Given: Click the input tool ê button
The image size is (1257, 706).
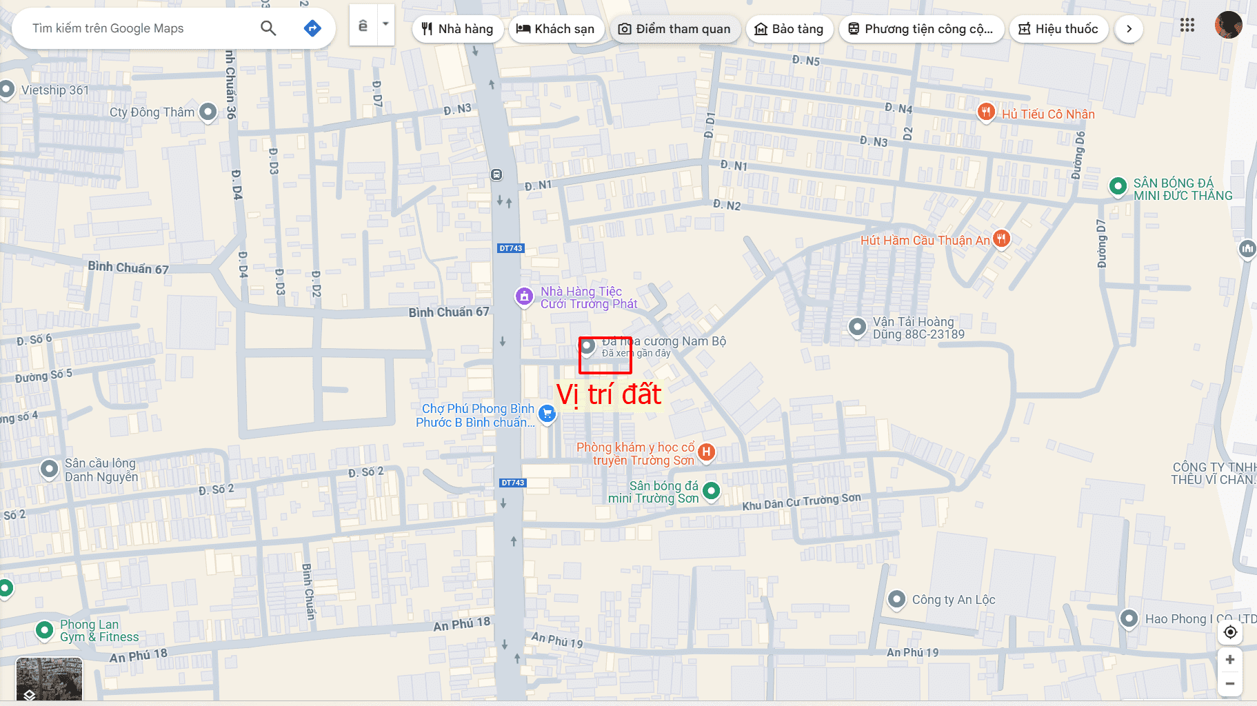Looking at the screenshot, I should (363, 25).
